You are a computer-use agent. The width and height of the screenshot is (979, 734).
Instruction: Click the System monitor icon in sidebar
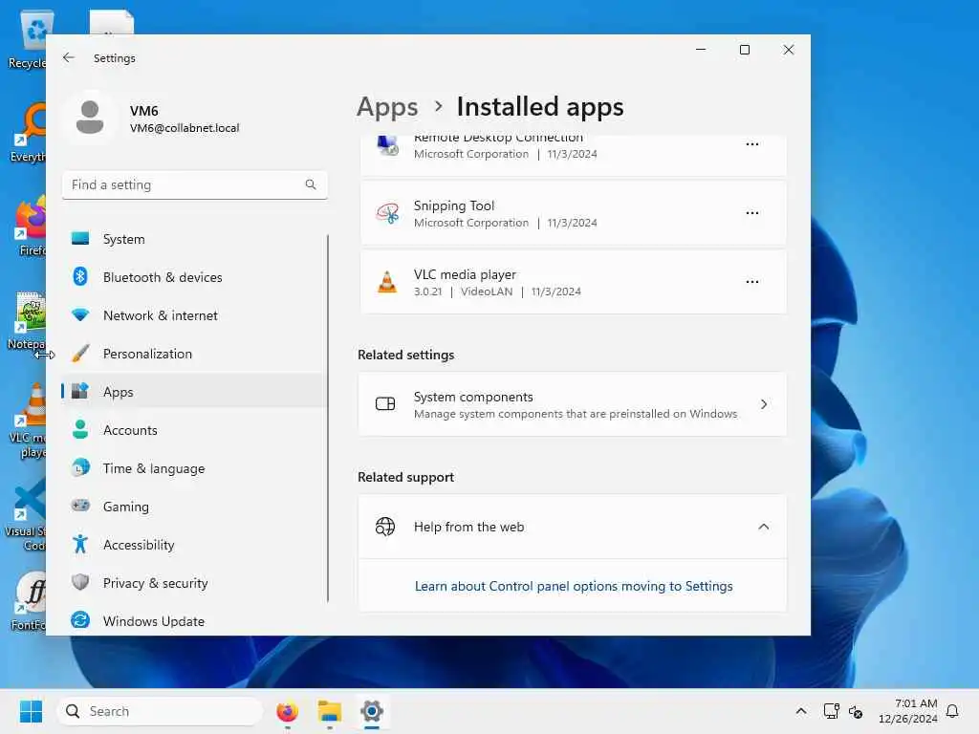point(80,238)
